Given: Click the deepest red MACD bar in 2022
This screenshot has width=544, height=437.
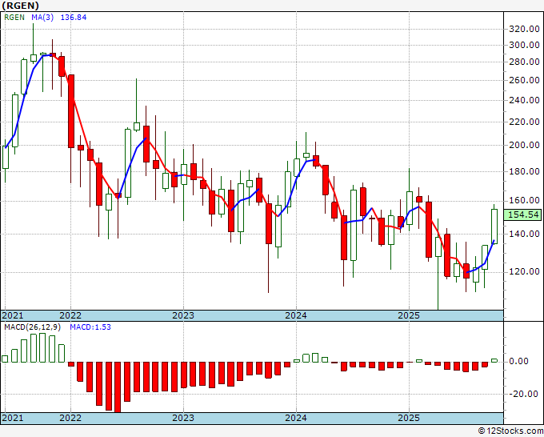Looking at the screenshot, I should click(x=118, y=387).
